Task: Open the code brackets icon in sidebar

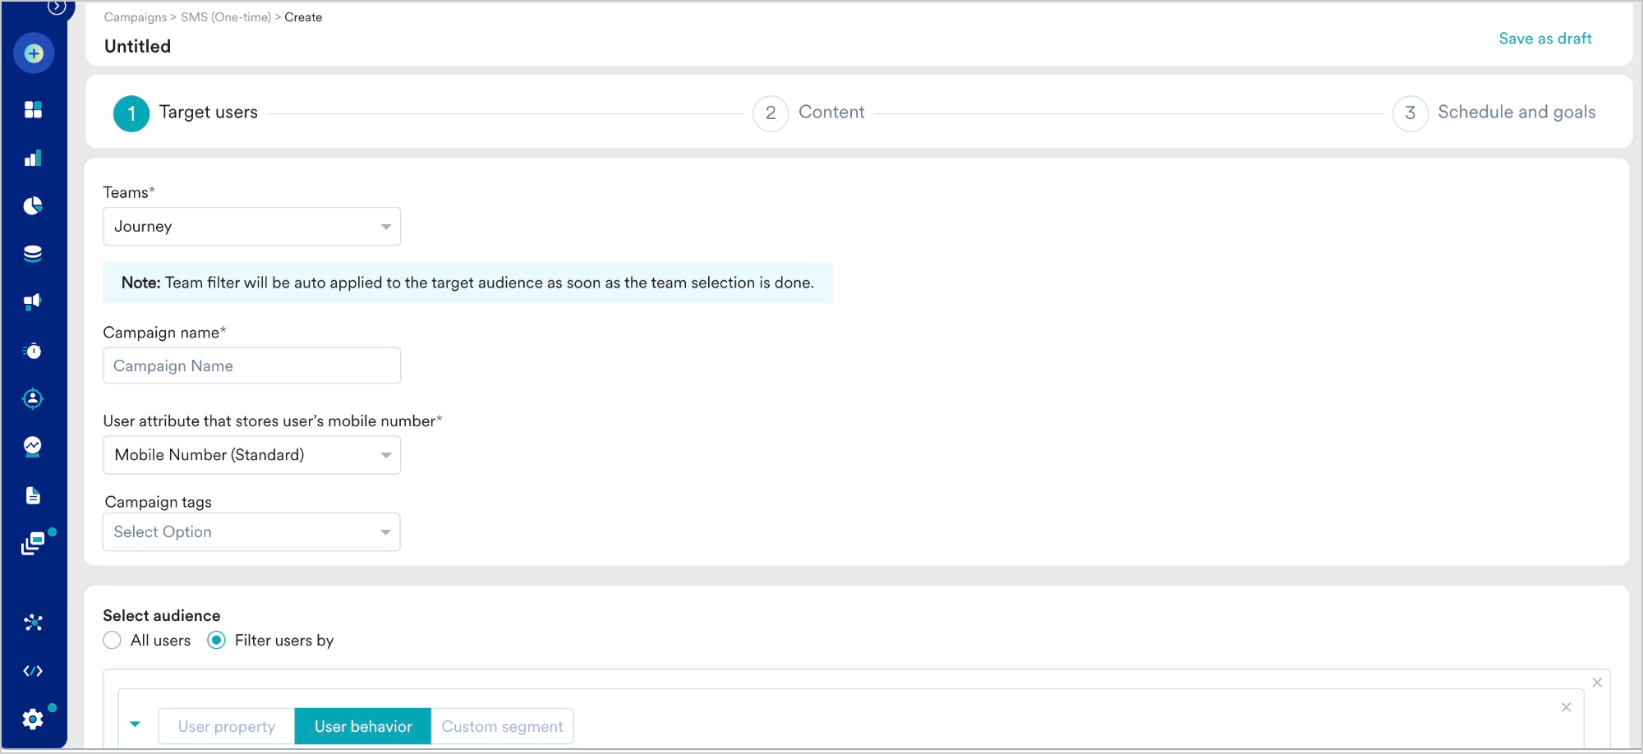Action: click(33, 671)
